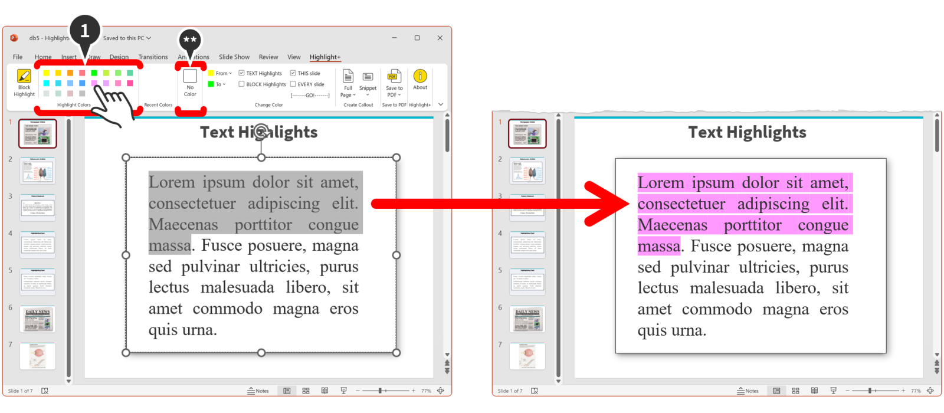This screenshot has height=413, width=944.
Task: Pick the cyan highlight color swatch
Action: 47,83
